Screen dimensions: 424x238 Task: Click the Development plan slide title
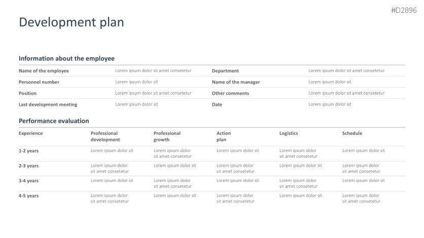coord(71,23)
